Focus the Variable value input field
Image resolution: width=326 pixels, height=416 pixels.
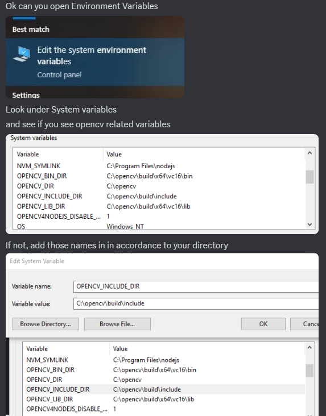click(x=196, y=303)
